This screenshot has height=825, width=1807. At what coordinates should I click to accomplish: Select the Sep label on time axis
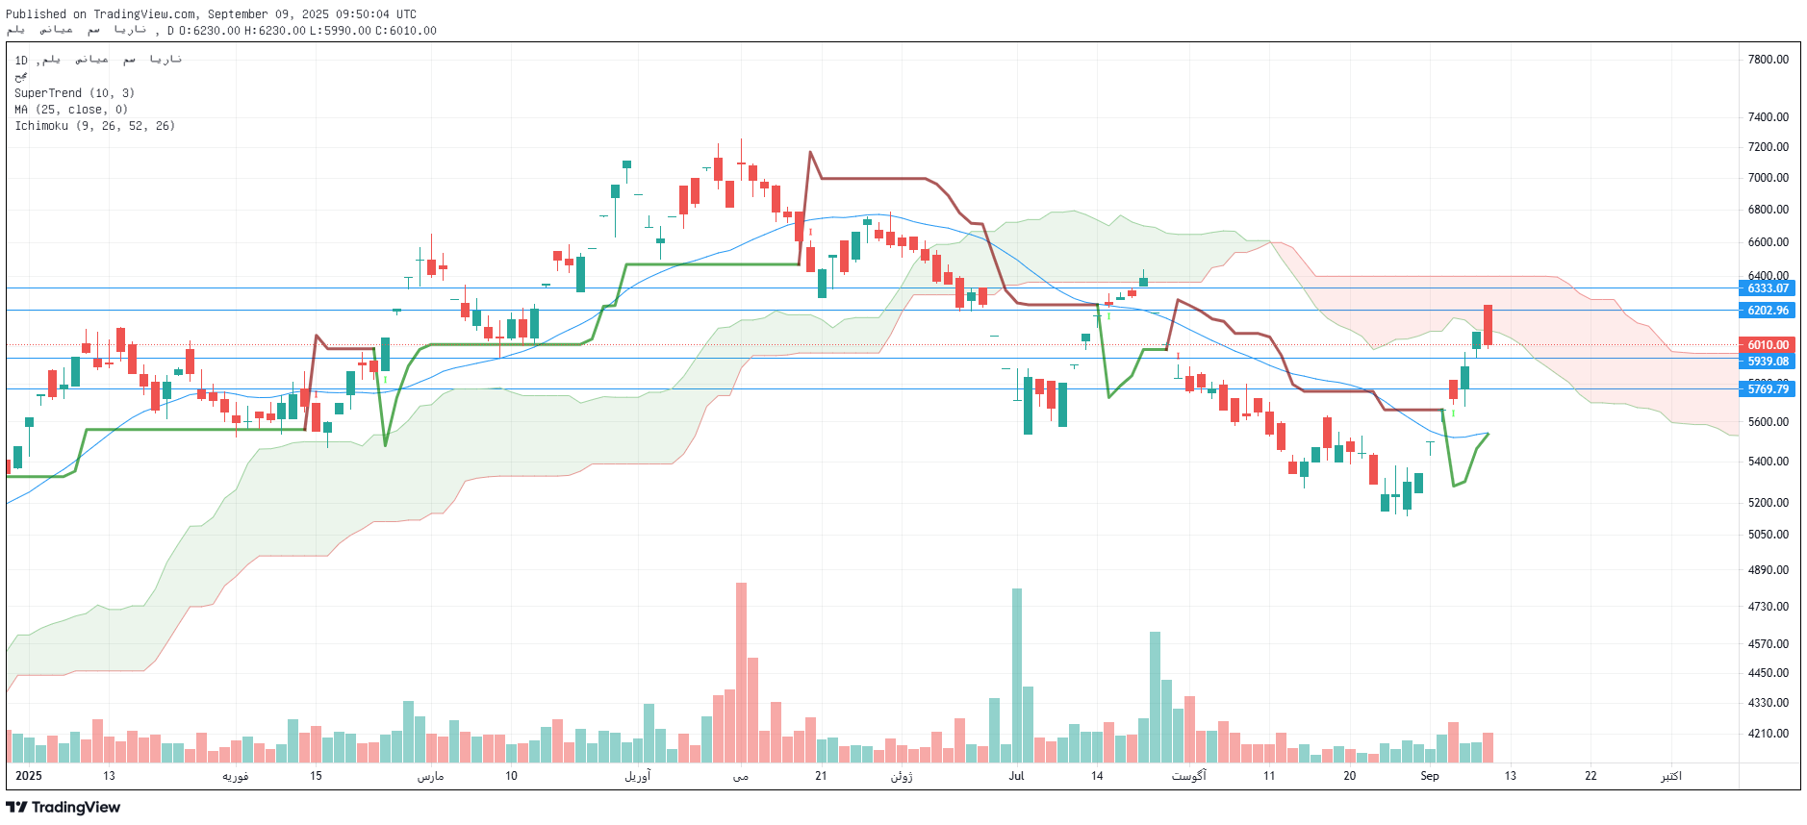[1429, 776]
